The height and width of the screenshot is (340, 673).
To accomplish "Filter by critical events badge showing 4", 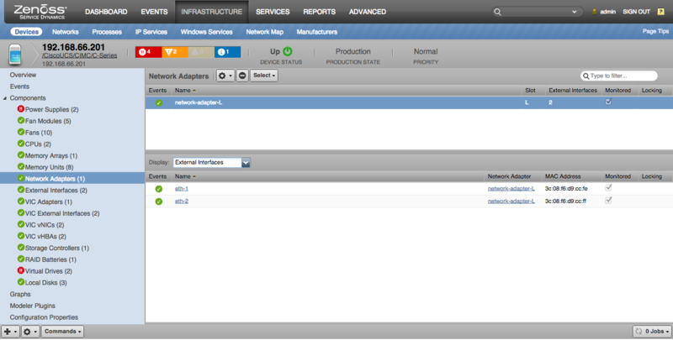I will [x=149, y=52].
